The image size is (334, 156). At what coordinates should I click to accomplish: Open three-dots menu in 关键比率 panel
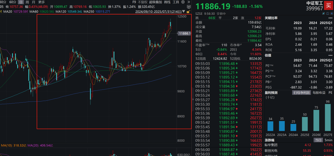(330, 18)
